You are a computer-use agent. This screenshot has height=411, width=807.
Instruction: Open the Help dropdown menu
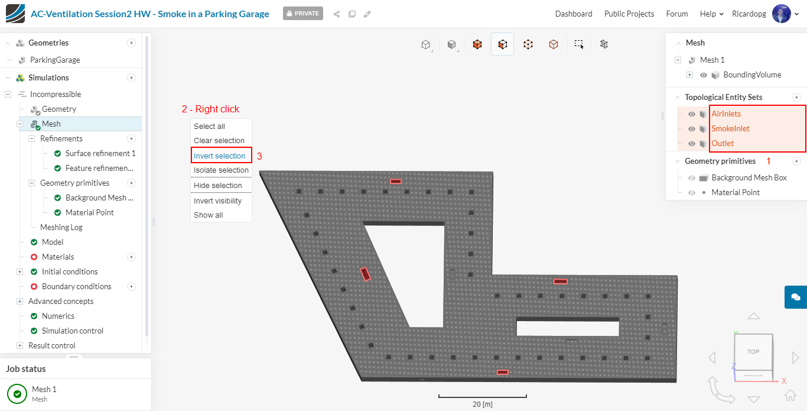[x=711, y=14]
